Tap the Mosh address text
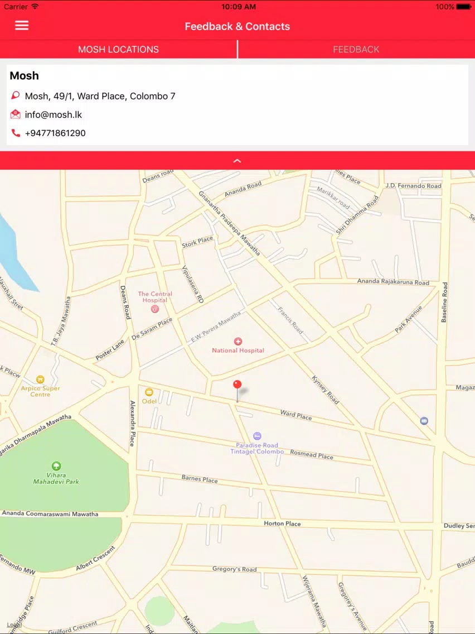 [100, 96]
